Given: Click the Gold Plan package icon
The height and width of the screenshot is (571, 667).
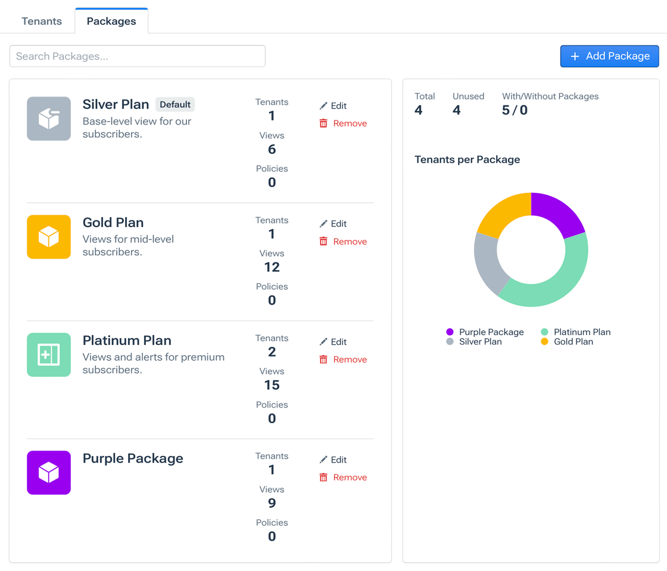Looking at the screenshot, I should tap(49, 237).
